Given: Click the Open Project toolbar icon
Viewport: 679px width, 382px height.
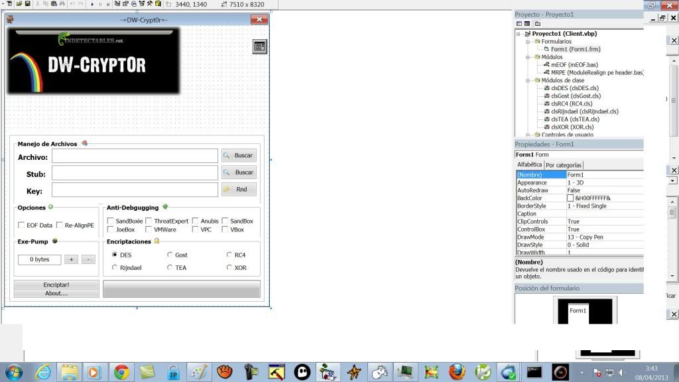Looking at the screenshot, I should pos(19,4).
